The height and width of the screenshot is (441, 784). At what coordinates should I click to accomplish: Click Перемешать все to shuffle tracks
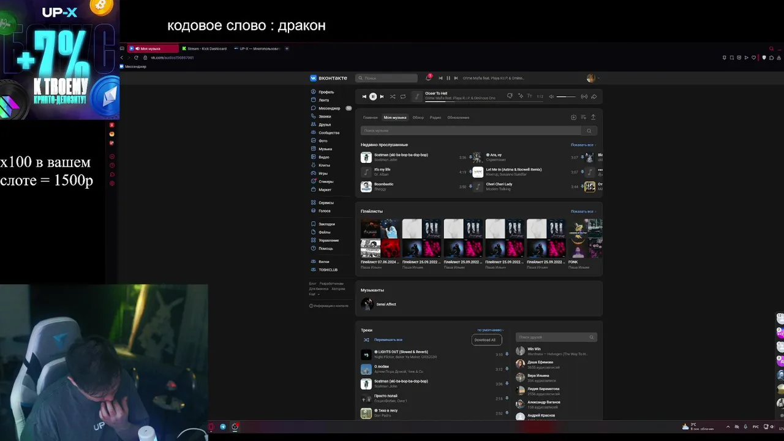pos(388,340)
